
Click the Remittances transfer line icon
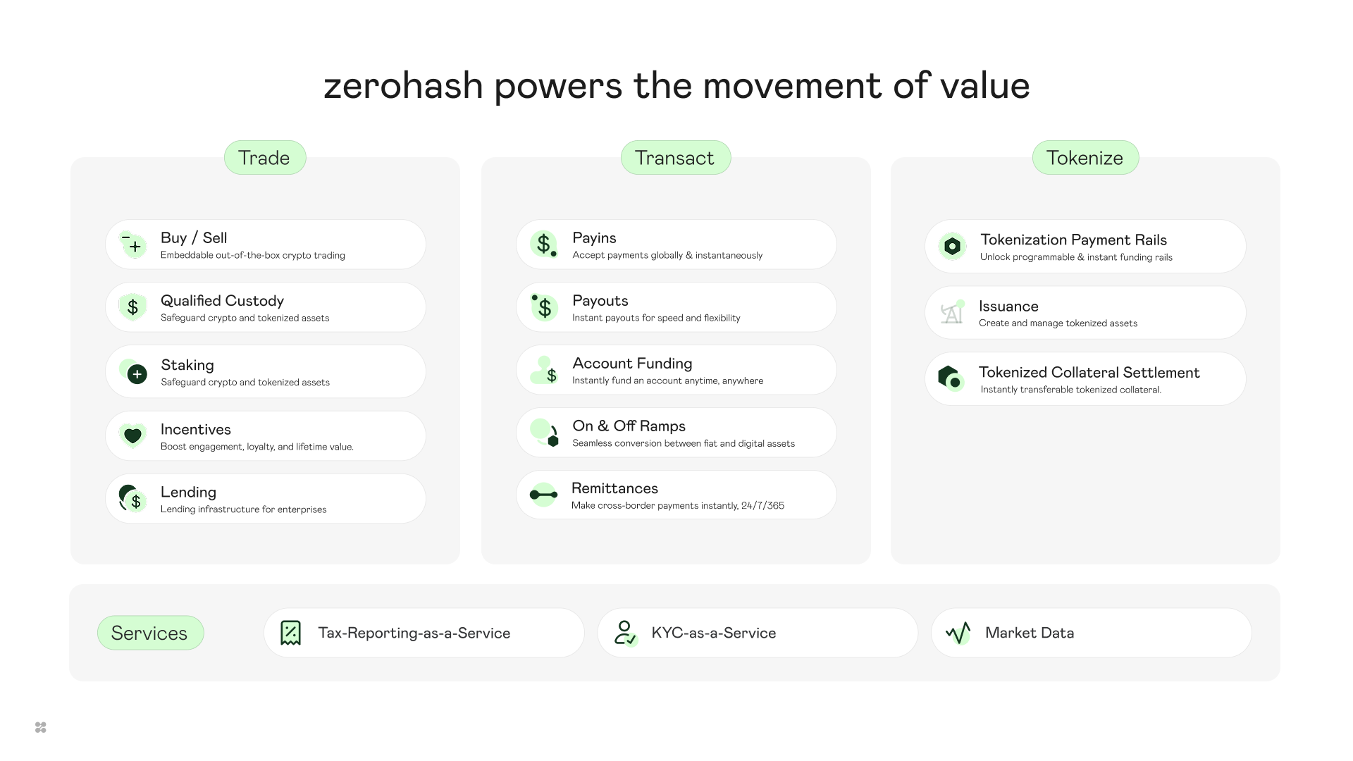(x=543, y=495)
